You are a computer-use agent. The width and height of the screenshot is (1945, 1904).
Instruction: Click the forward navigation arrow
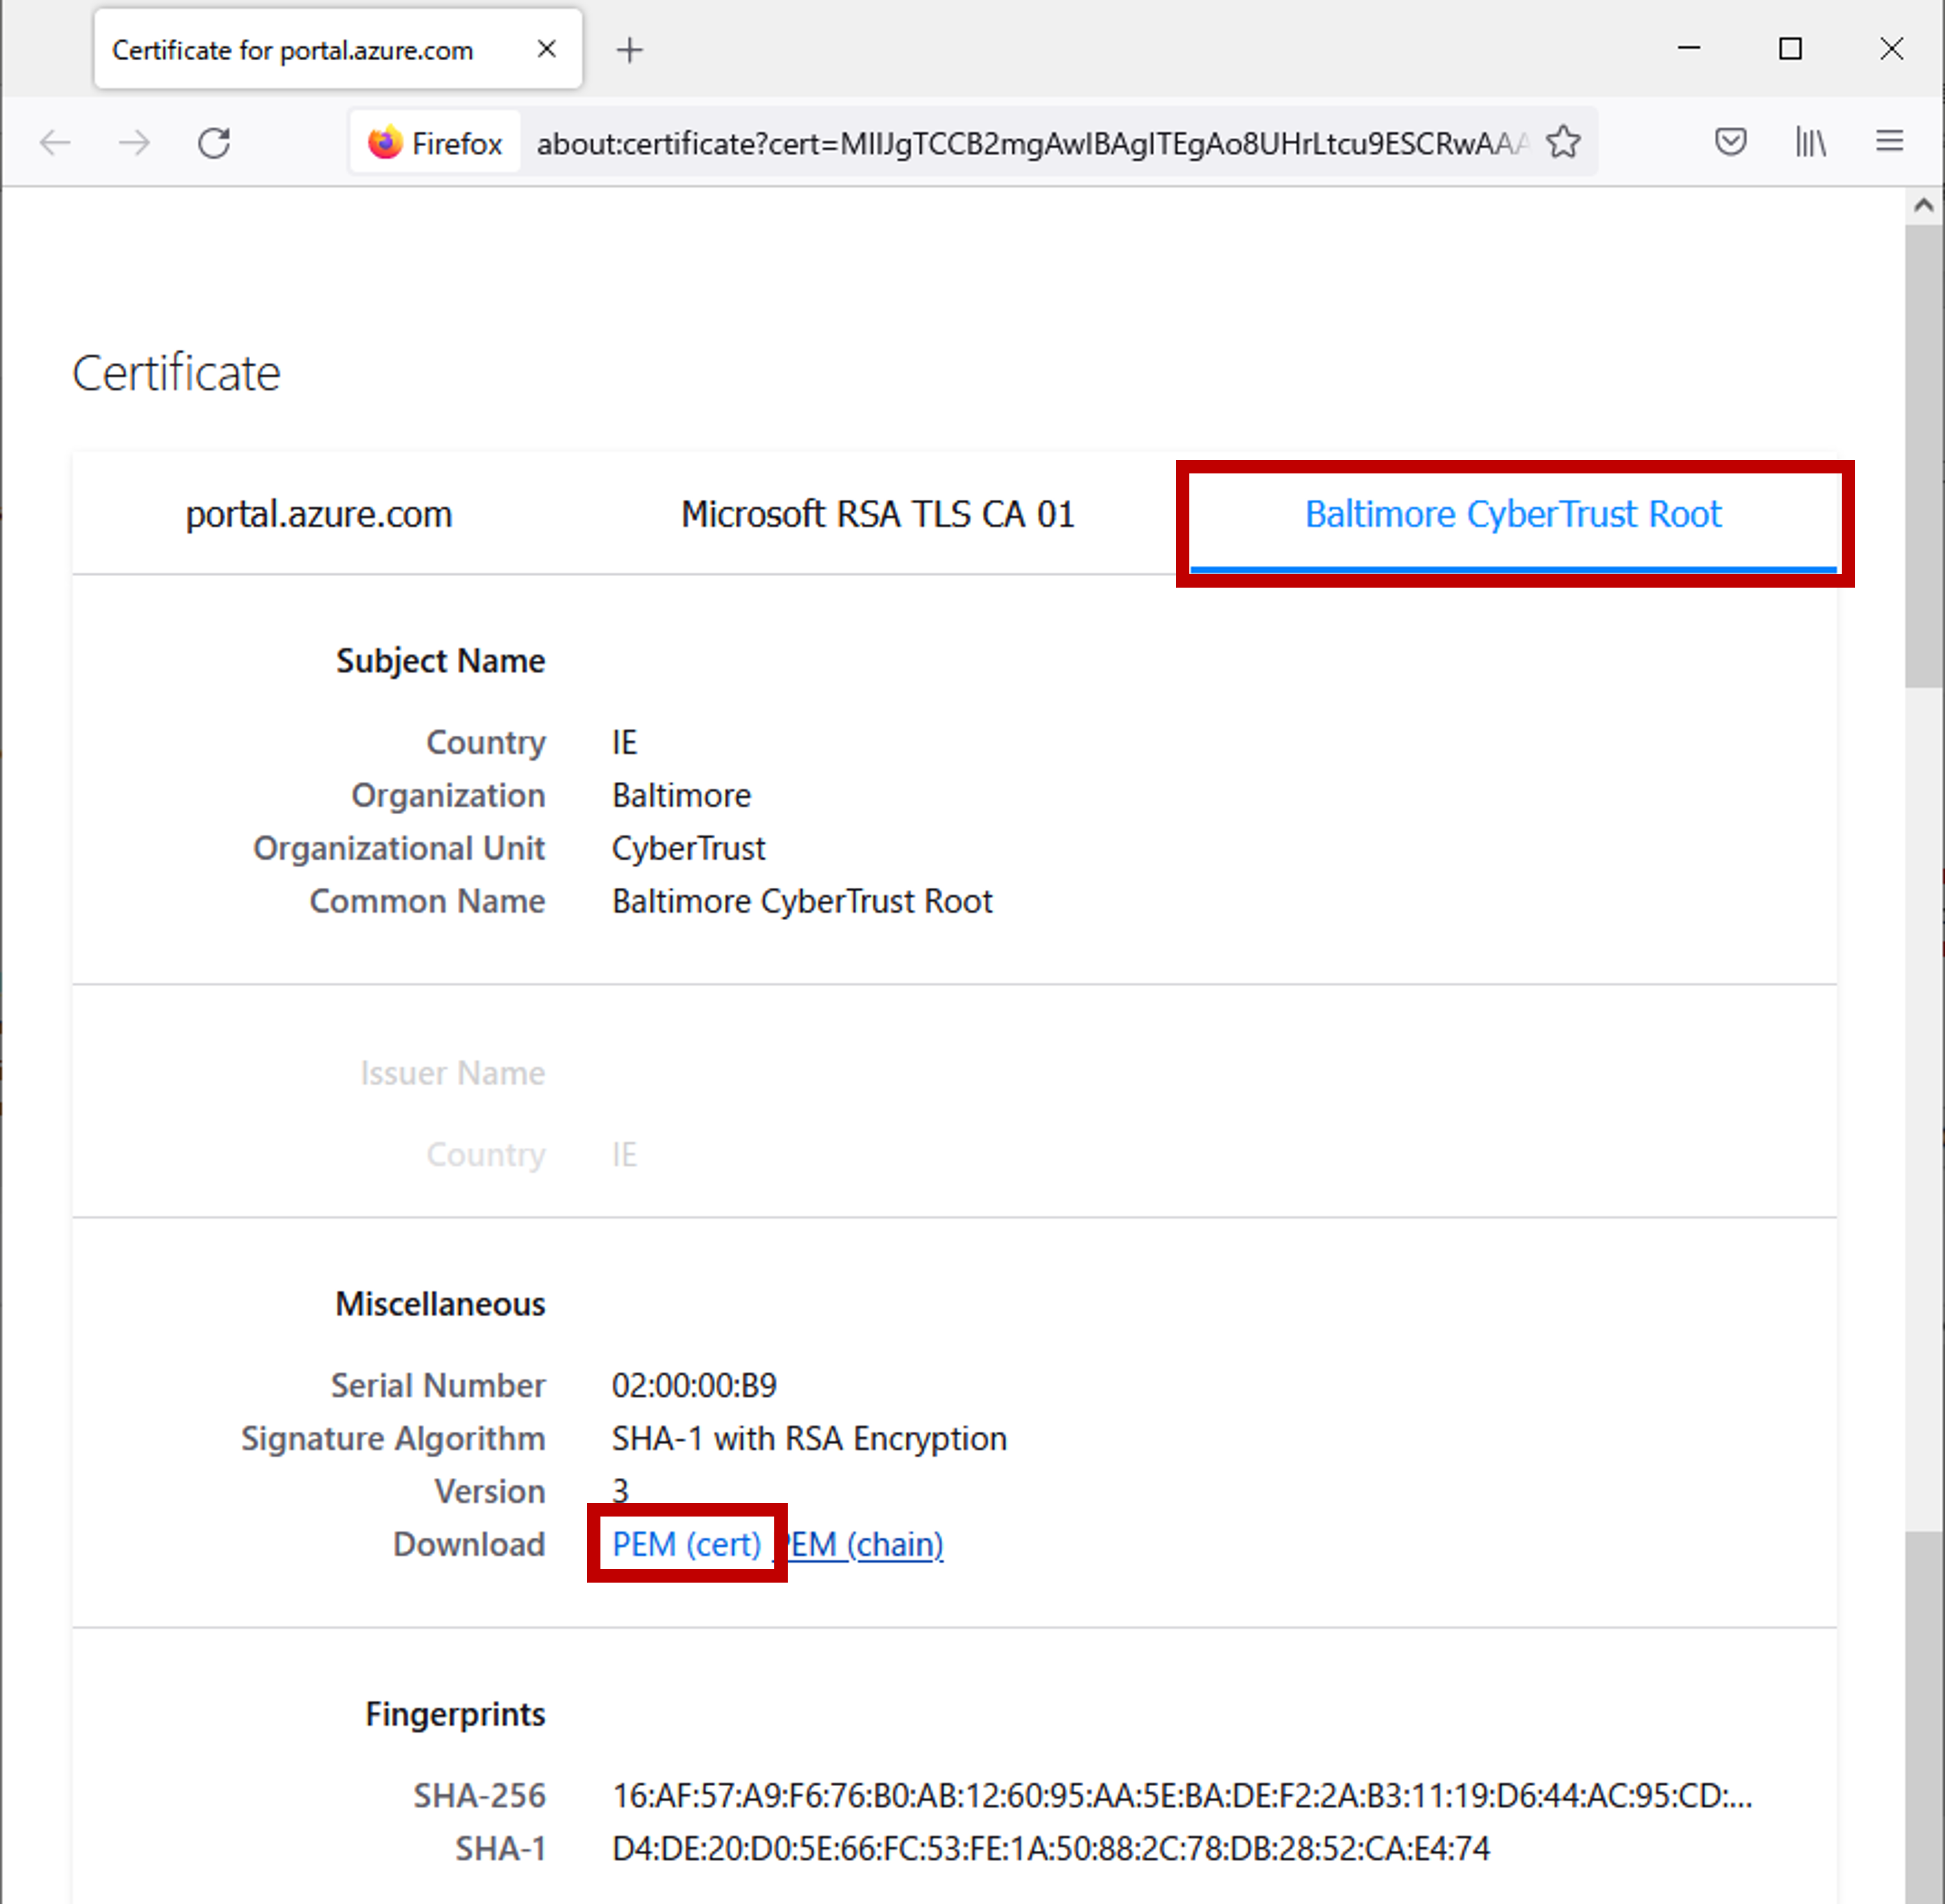[134, 142]
